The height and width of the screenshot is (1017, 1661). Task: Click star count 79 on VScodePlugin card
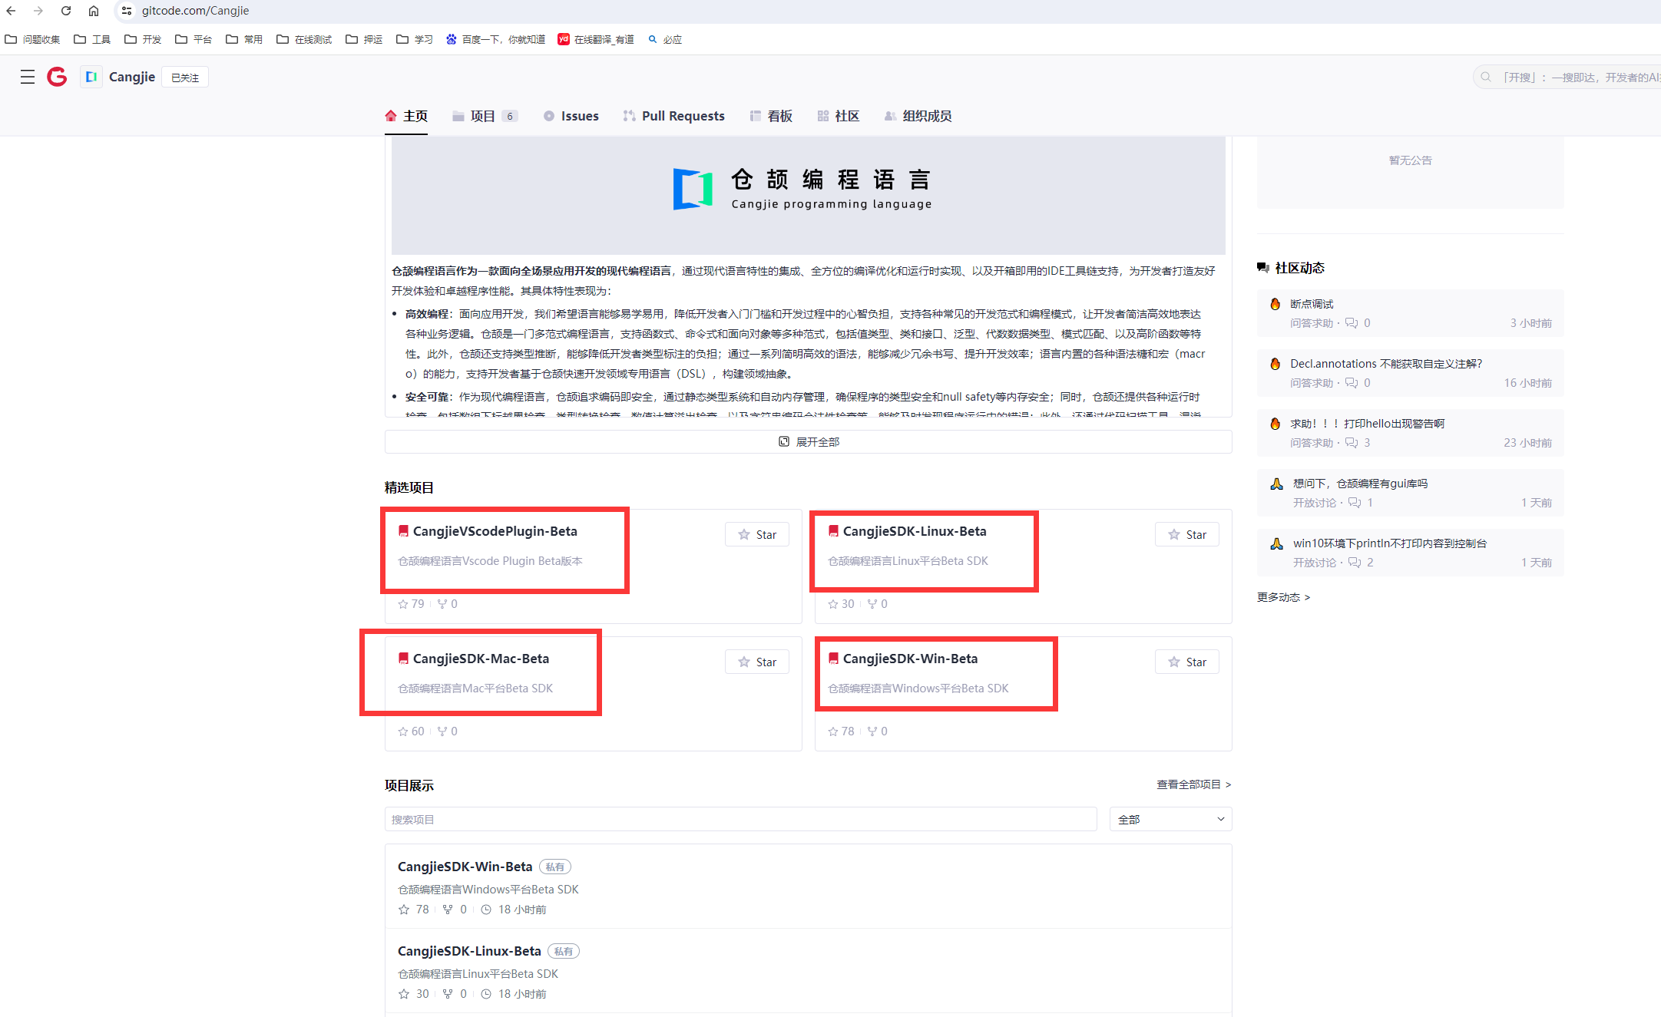coord(412,604)
